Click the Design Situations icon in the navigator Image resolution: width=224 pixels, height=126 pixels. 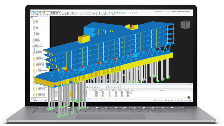[x=35, y=49]
